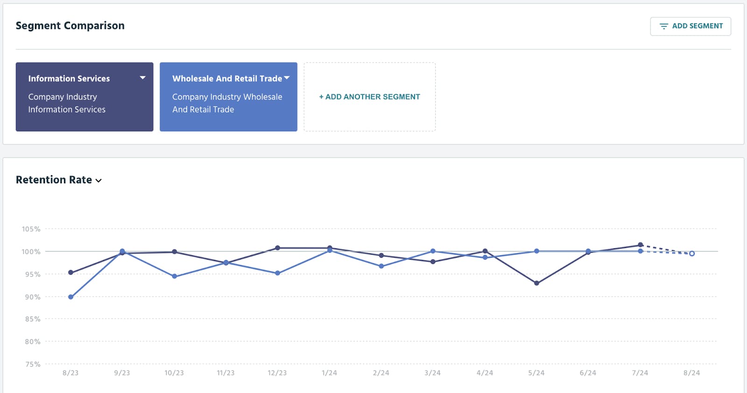Toggle the Wholesale And Retail Trade segment card

[x=229, y=96]
